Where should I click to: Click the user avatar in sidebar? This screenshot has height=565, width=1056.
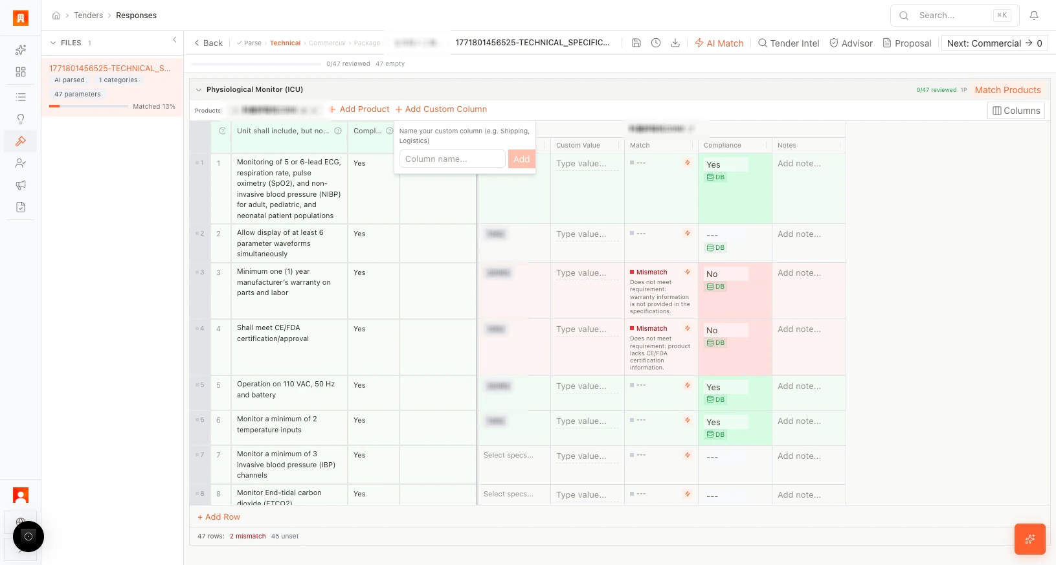tap(21, 496)
